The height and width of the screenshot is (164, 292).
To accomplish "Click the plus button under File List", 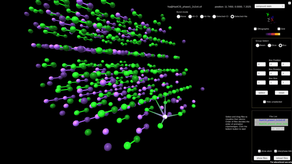I will 275,129.
